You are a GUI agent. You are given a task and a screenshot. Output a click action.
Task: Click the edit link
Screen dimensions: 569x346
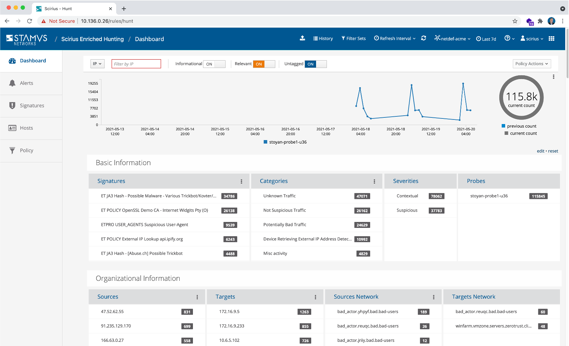[x=540, y=151]
